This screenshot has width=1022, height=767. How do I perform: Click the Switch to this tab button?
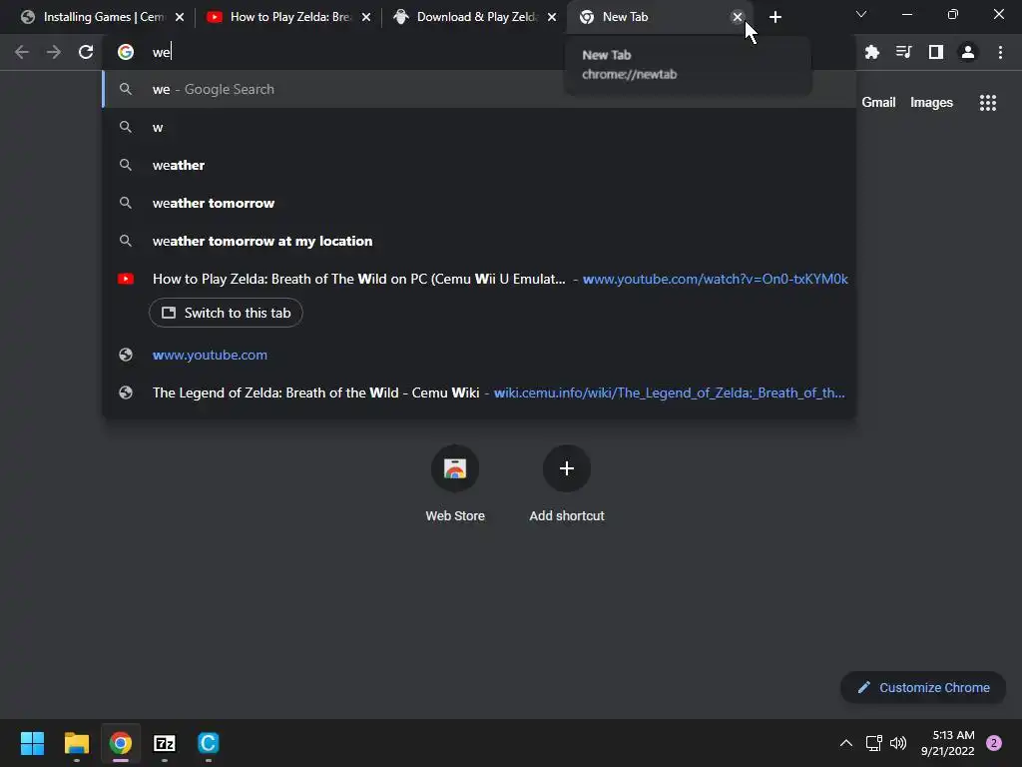point(226,313)
